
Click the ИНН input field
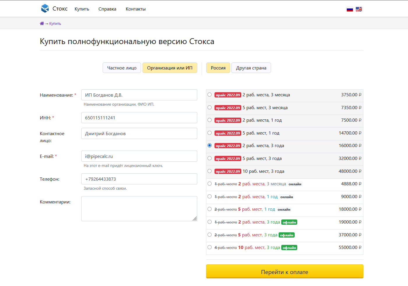tap(139, 118)
